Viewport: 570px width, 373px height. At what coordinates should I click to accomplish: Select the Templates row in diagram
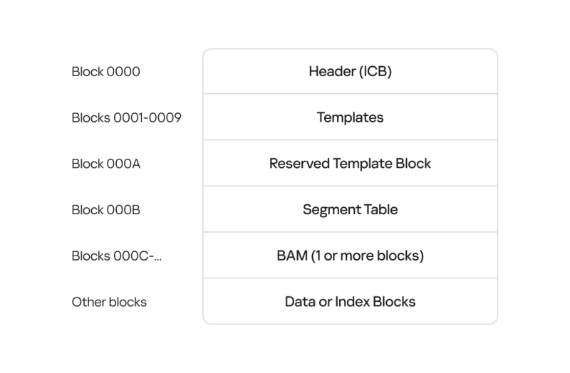tap(350, 117)
